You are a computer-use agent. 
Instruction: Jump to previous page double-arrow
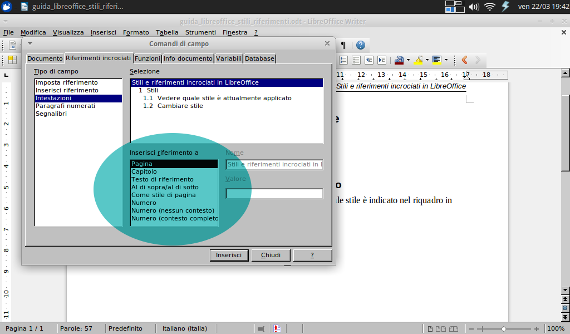pos(565,299)
